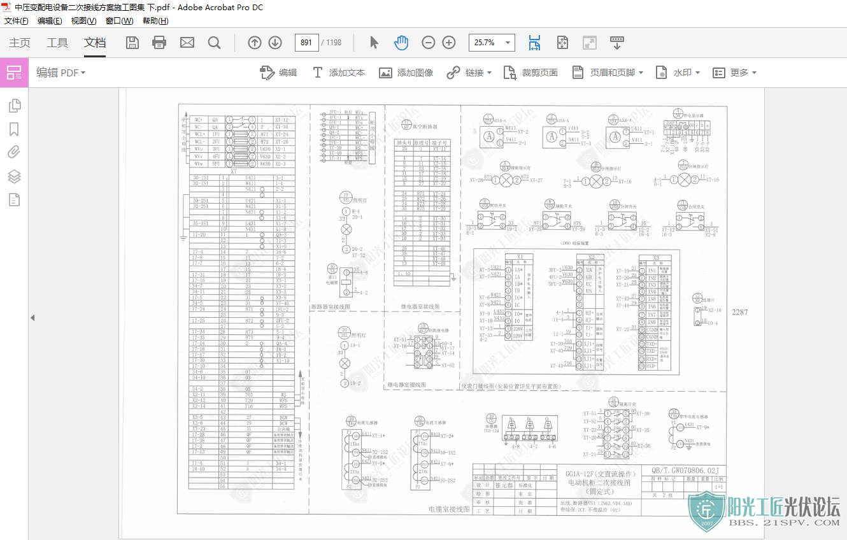
Task: Open the 视图(V) menu
Action: [83, 21]
